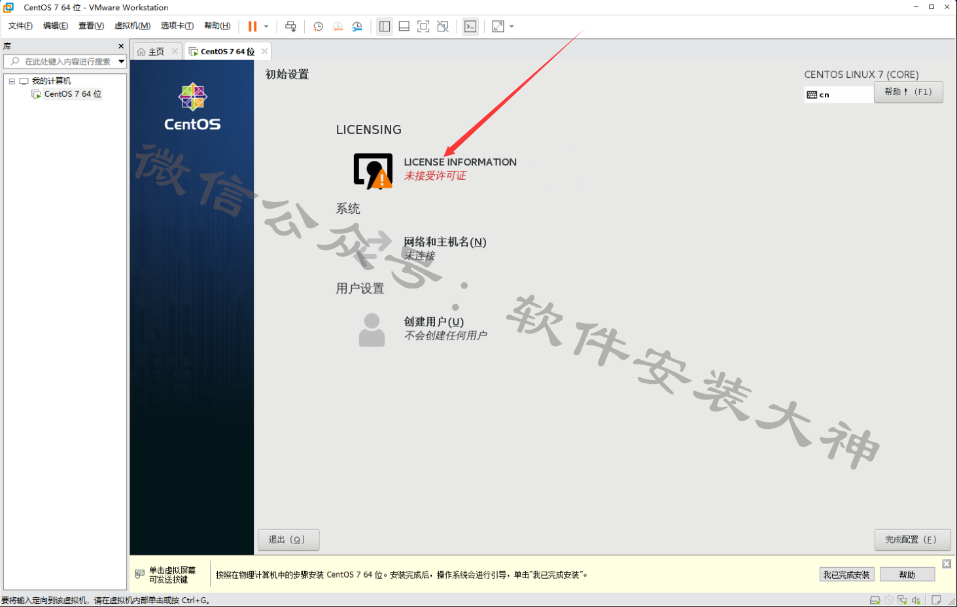Click the 我已完成安装 button

tap(846, 575)
